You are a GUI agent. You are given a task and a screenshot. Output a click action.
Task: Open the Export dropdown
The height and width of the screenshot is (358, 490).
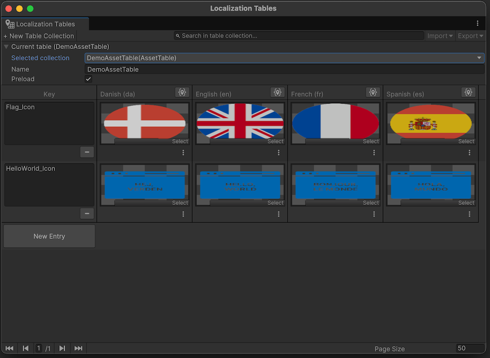tap(471, 36)
